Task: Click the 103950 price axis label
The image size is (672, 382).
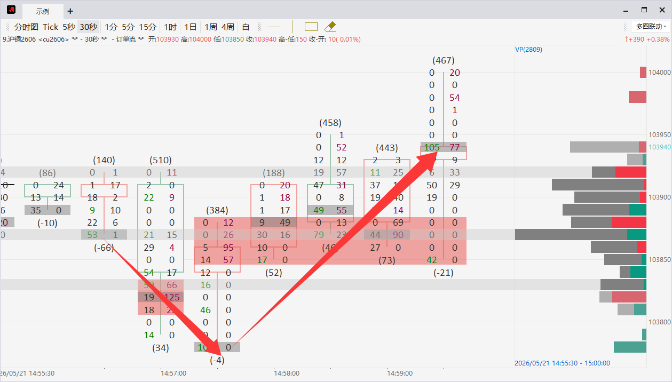Action: click(x=660, y=135)
